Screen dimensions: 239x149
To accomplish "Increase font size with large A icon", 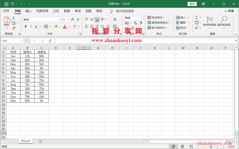I will (73, 20).
